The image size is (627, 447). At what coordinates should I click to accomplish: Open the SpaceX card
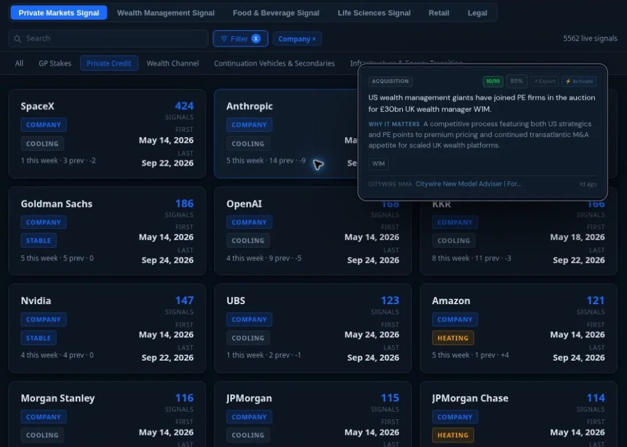(x=107, y=134)
